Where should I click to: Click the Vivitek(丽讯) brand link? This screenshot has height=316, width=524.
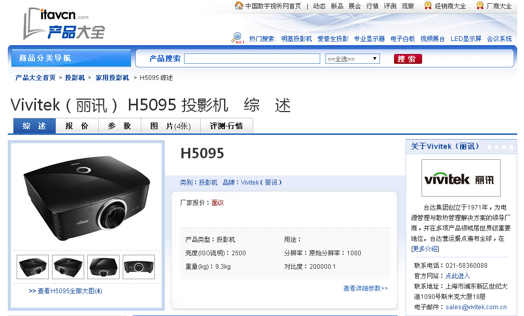point(261,183)
